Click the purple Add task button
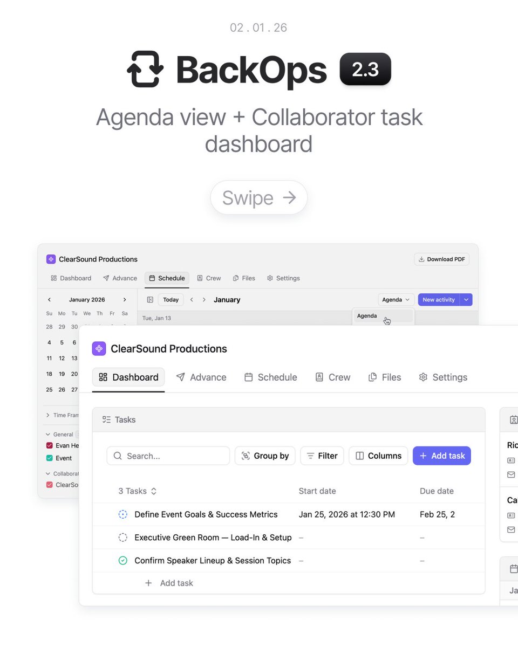Image resolution: width=518 pixels, height=647 pixels. pos(442,456)
